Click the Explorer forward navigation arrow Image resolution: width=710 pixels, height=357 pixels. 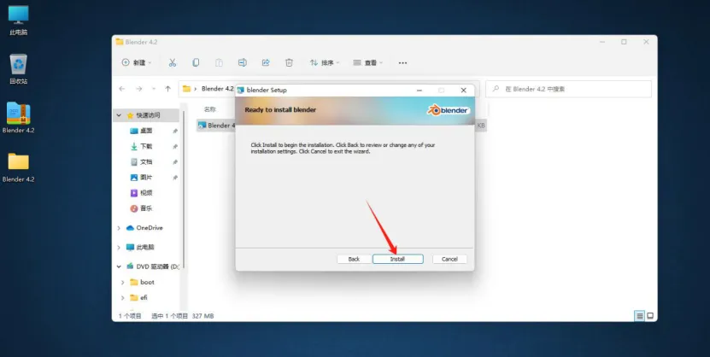click(x=138, y=89)
